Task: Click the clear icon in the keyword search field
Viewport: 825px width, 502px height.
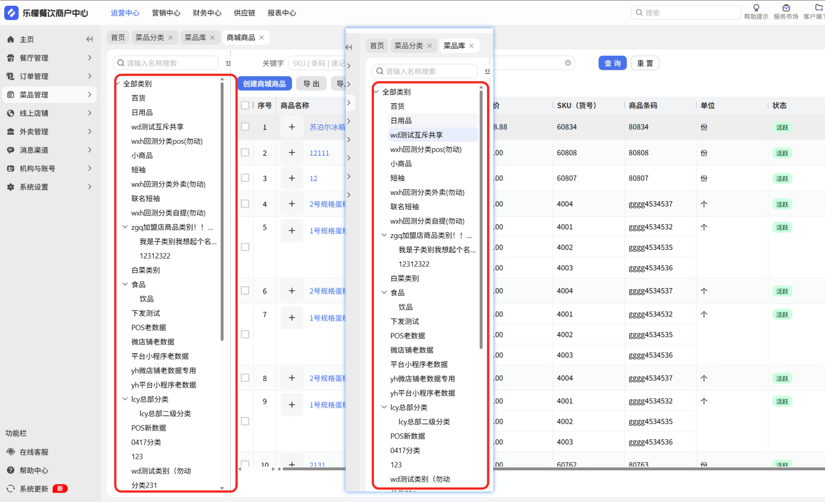Action: pyautogui.click(x=568, y=63)
